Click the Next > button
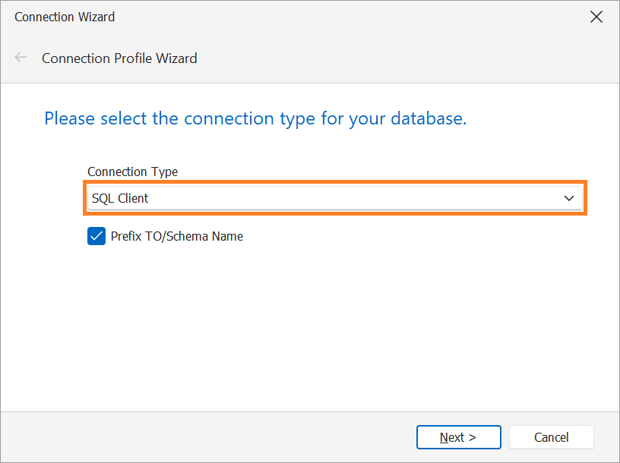 [x=459, y=437]
